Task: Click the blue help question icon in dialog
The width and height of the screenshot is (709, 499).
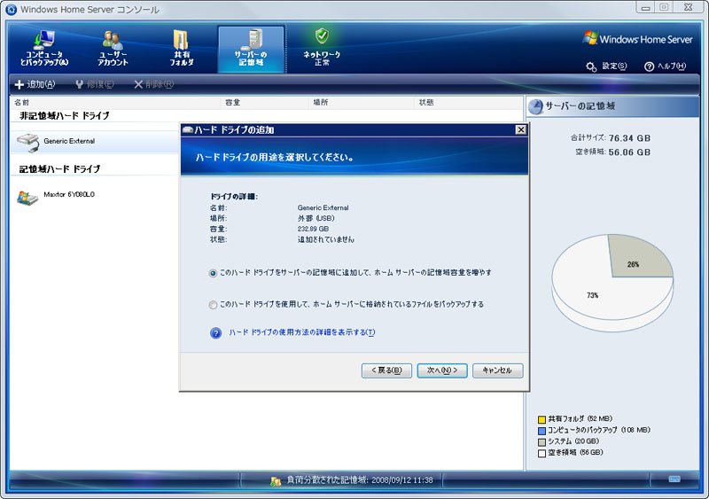Action: pyautogui.click(x=215, y=333)
